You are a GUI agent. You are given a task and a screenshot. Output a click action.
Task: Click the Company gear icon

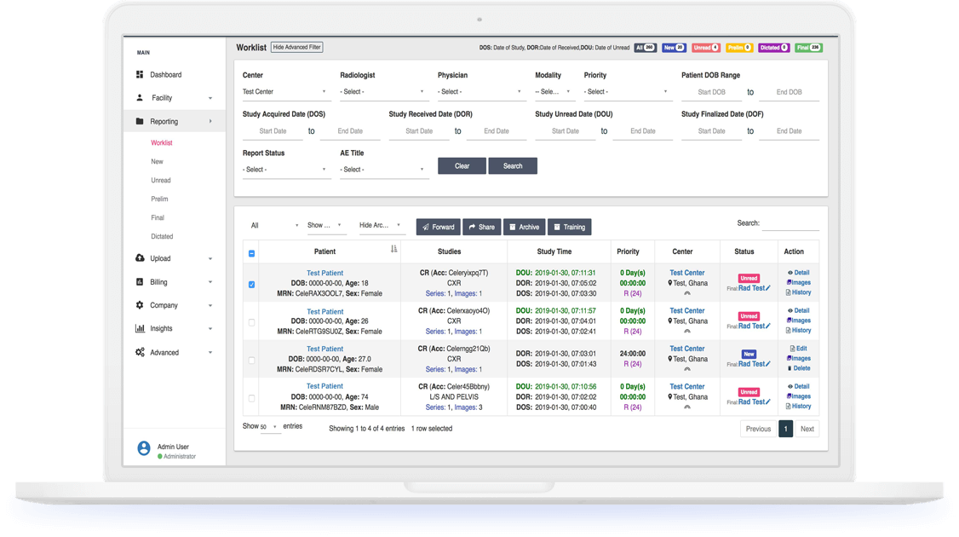pos(140,305)
